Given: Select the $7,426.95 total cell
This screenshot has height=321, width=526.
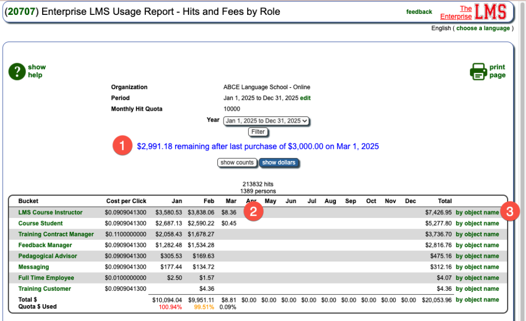Looking at the screenshot, I should click(439, 213).
